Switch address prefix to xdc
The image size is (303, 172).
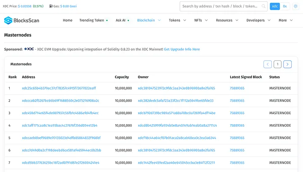(274, 6)
